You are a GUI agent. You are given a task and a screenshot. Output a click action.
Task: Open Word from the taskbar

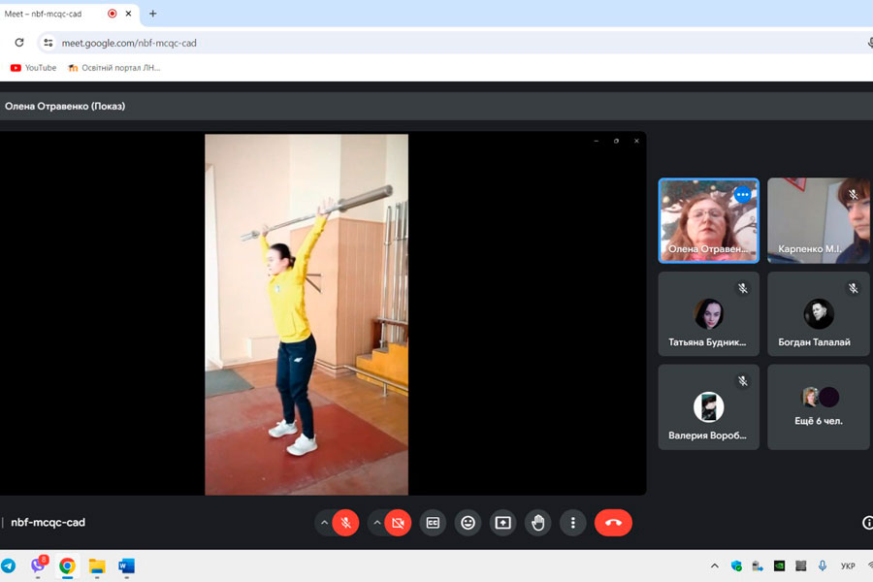click(x=126, y=566)
